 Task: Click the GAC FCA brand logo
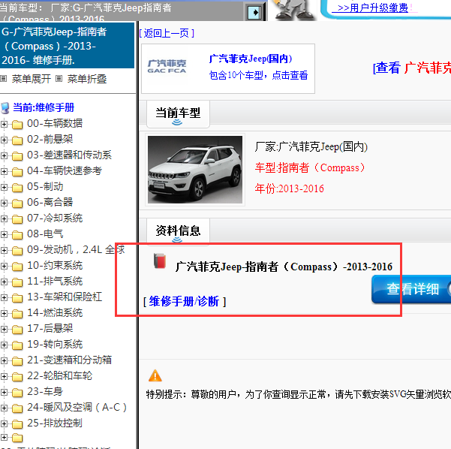[167, 67]
